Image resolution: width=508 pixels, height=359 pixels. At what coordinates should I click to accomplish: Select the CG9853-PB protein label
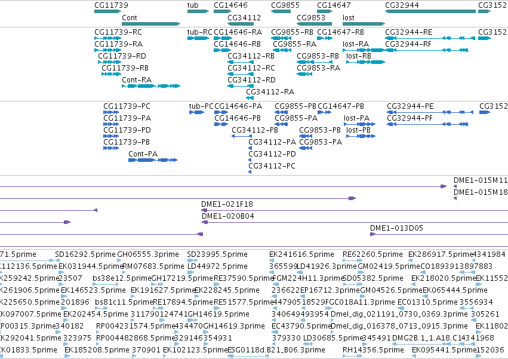(320, 130)
